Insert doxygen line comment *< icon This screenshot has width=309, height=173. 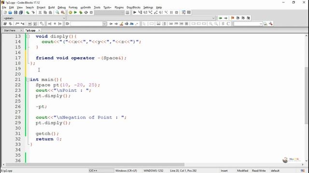tap(23, 24)
